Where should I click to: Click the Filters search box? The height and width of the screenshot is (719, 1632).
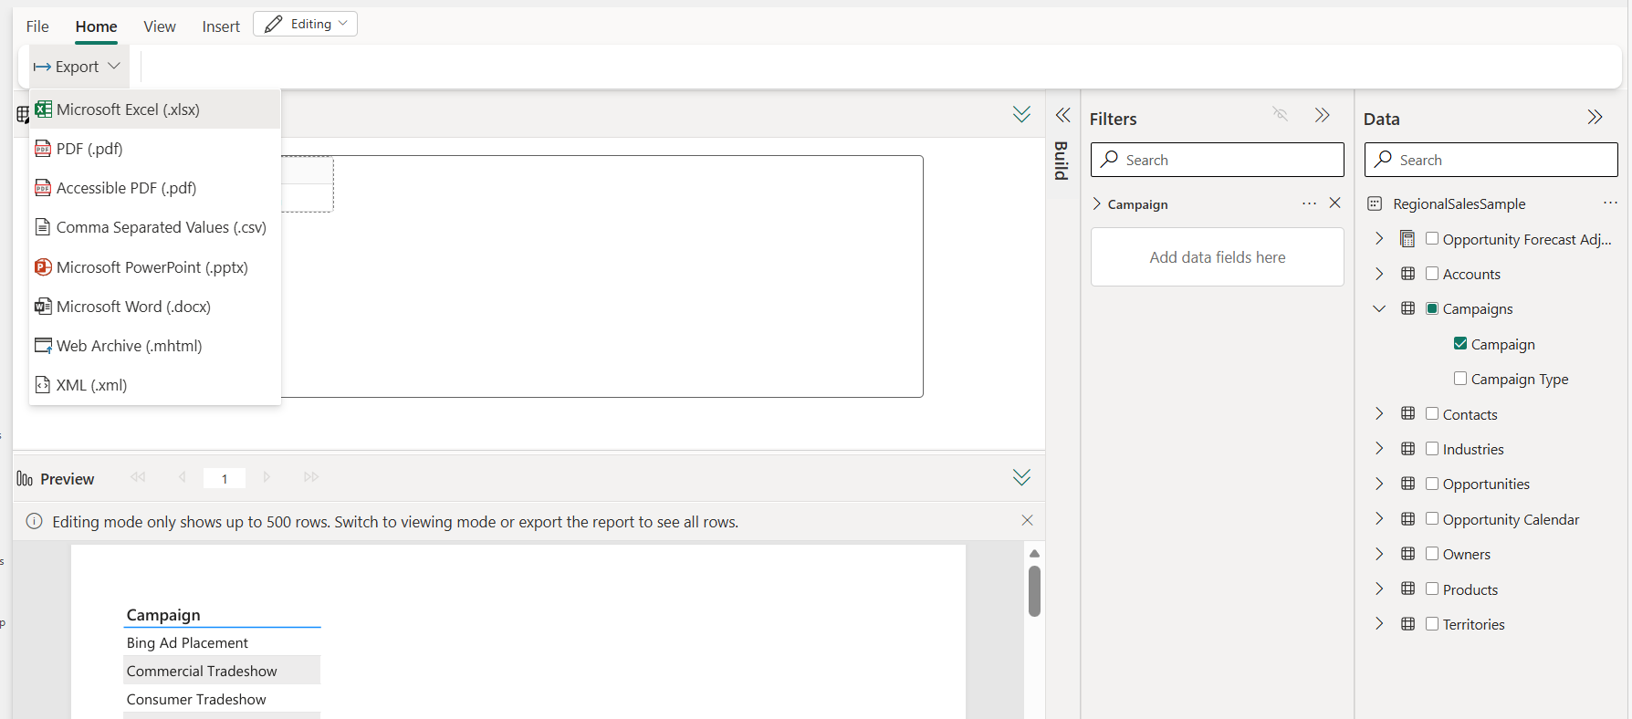click(x=1217, y=160)
